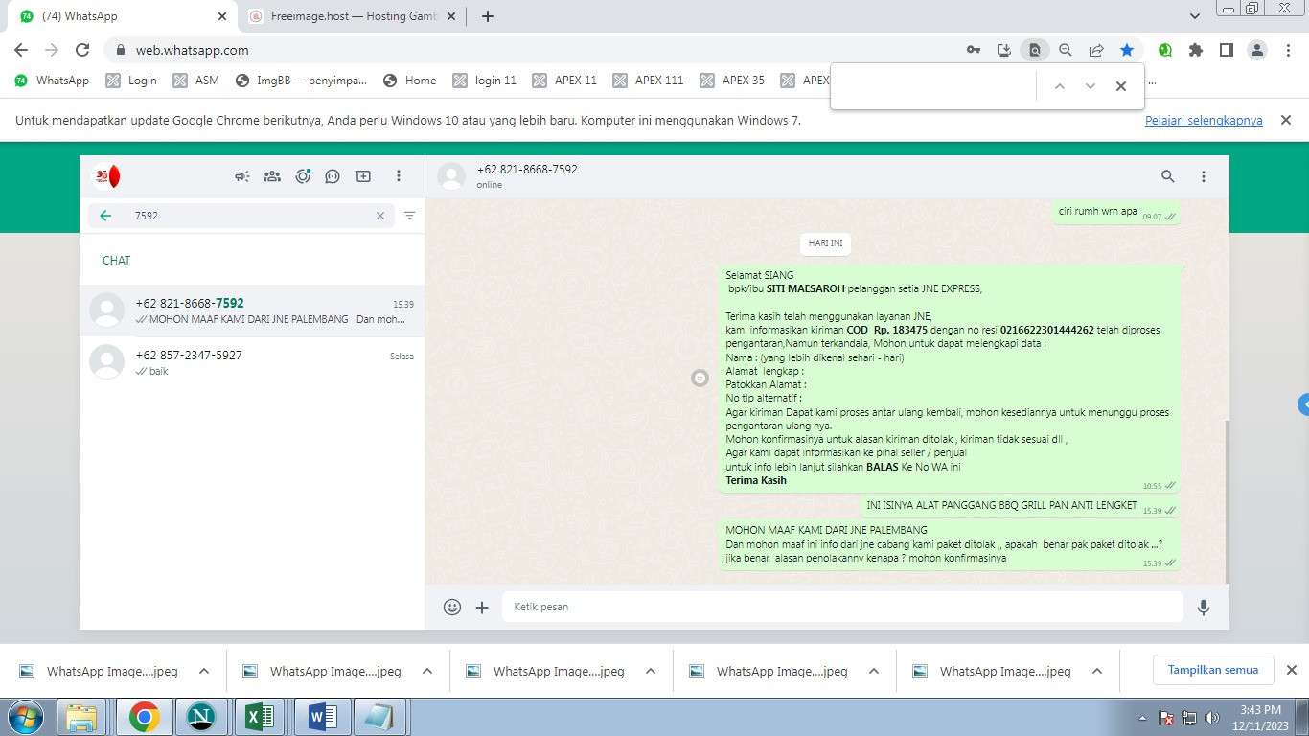
Task: Open Channels megaphone icon in WhatsApp
Action: pyautogui.click(x=242, y=176)
